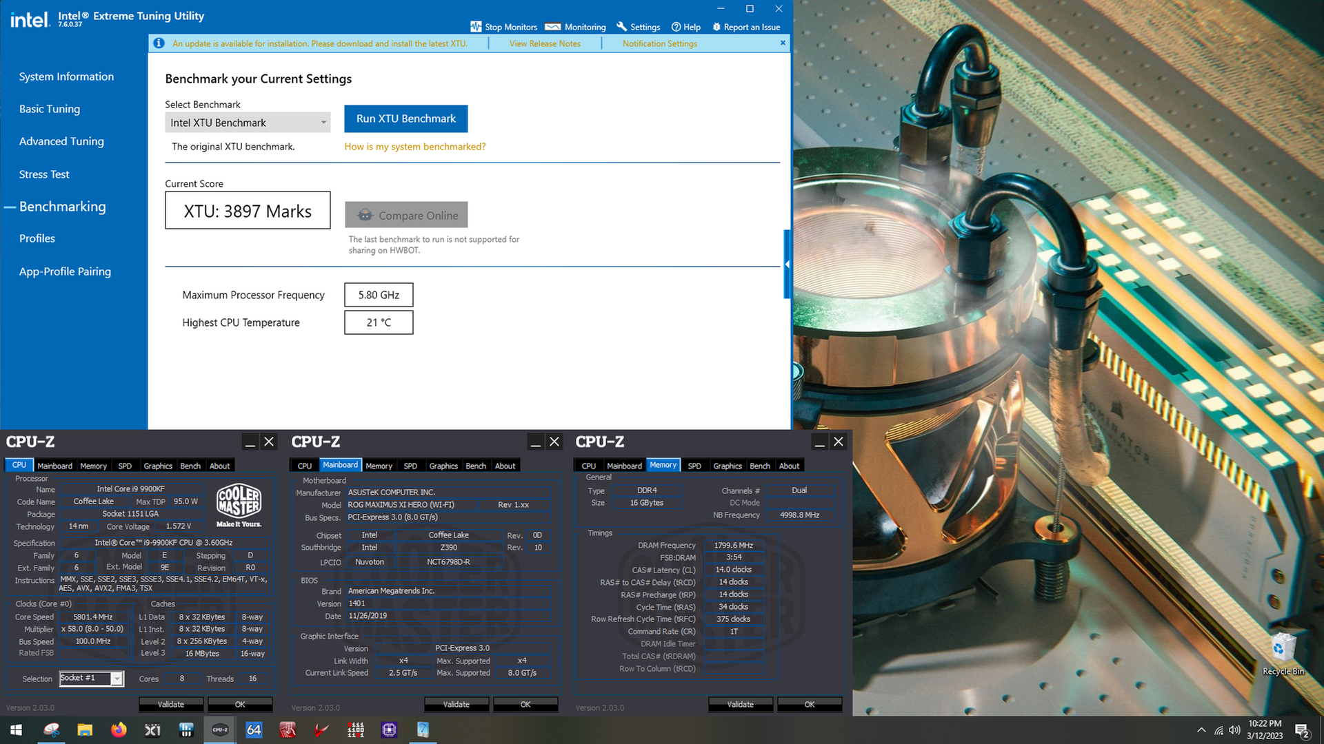Click the CPU-Z taskbar icon
The width and height of the screenshot is (1324, 744).
(220, 730)
